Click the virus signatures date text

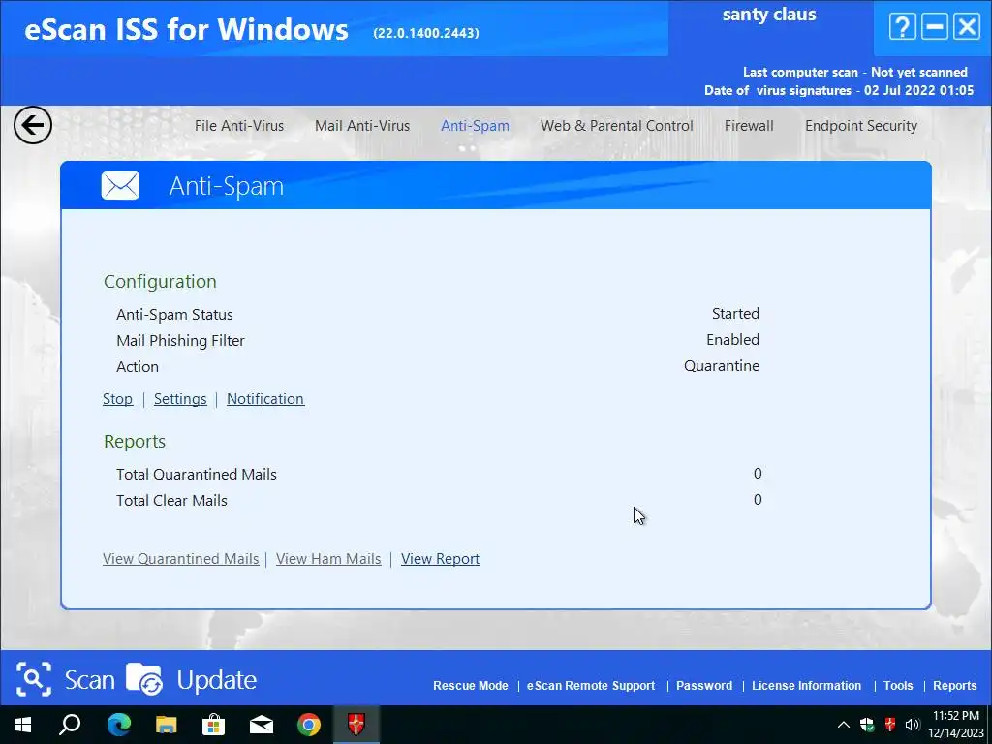tap(839, 90)
